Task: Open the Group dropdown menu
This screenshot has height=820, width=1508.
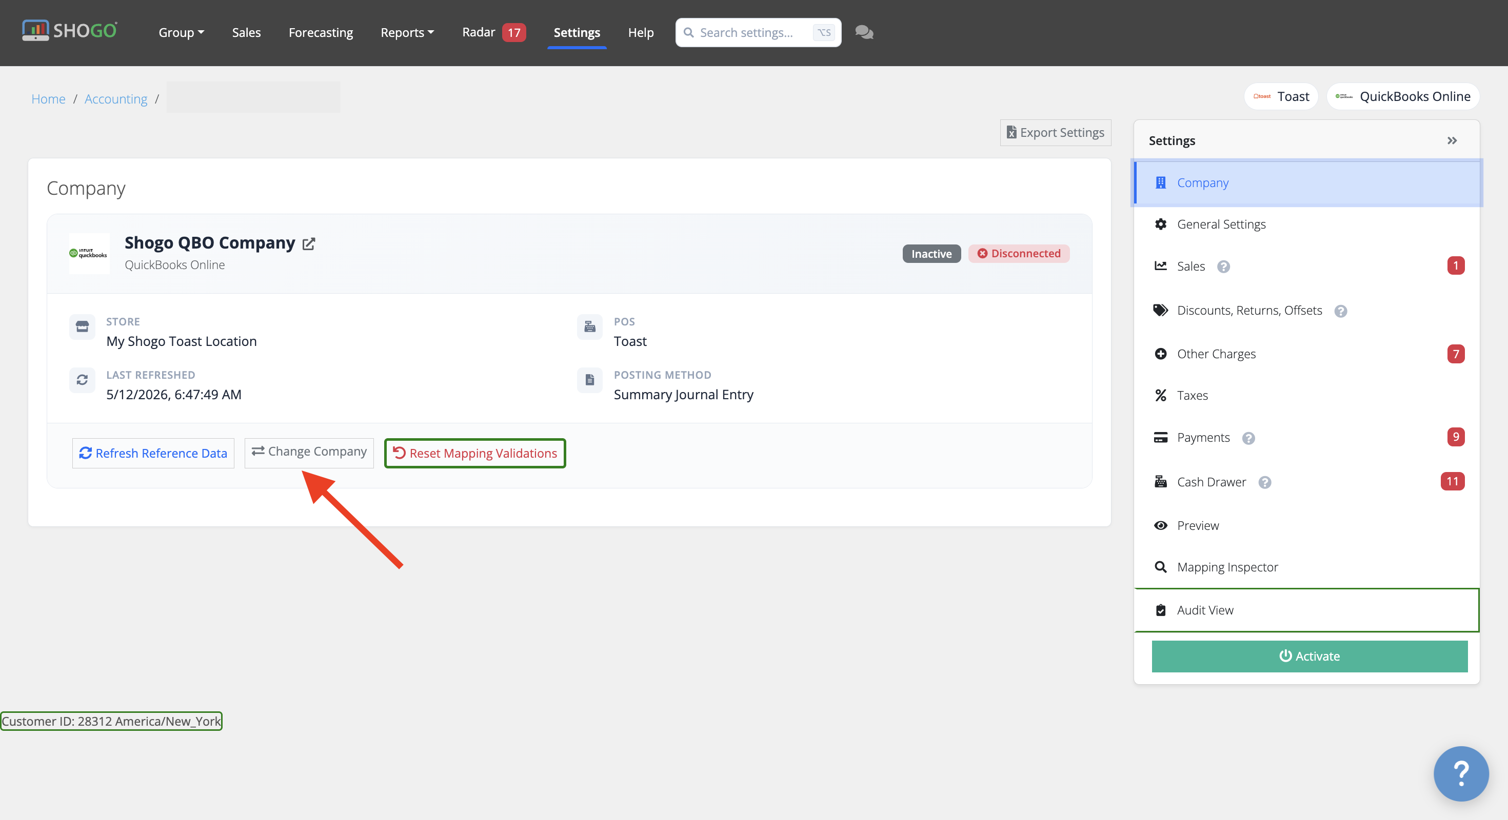Action: [x=182, y=33]
